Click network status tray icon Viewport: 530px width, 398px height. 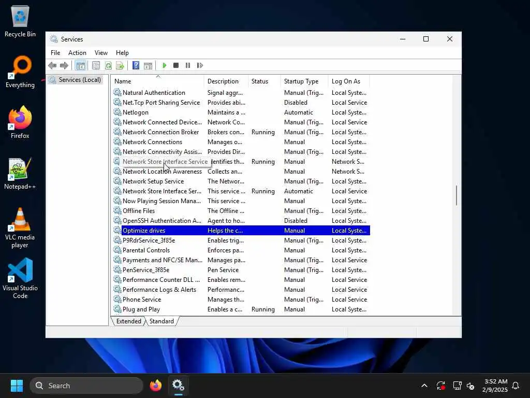pos(457,386)
